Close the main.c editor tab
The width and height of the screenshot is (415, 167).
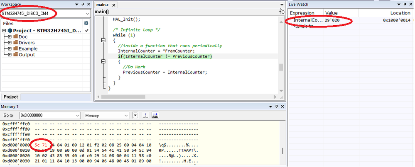click(114, 5)
